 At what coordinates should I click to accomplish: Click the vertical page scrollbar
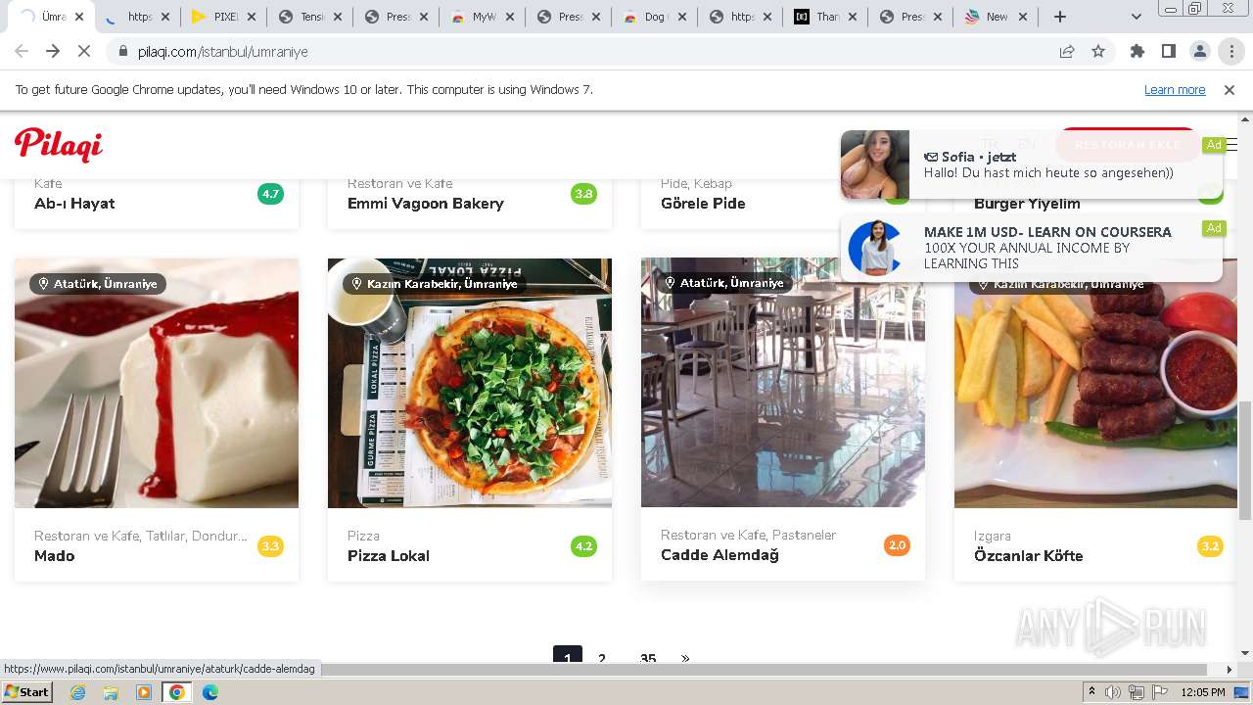pyautogui.click(x=1245, y=460)
